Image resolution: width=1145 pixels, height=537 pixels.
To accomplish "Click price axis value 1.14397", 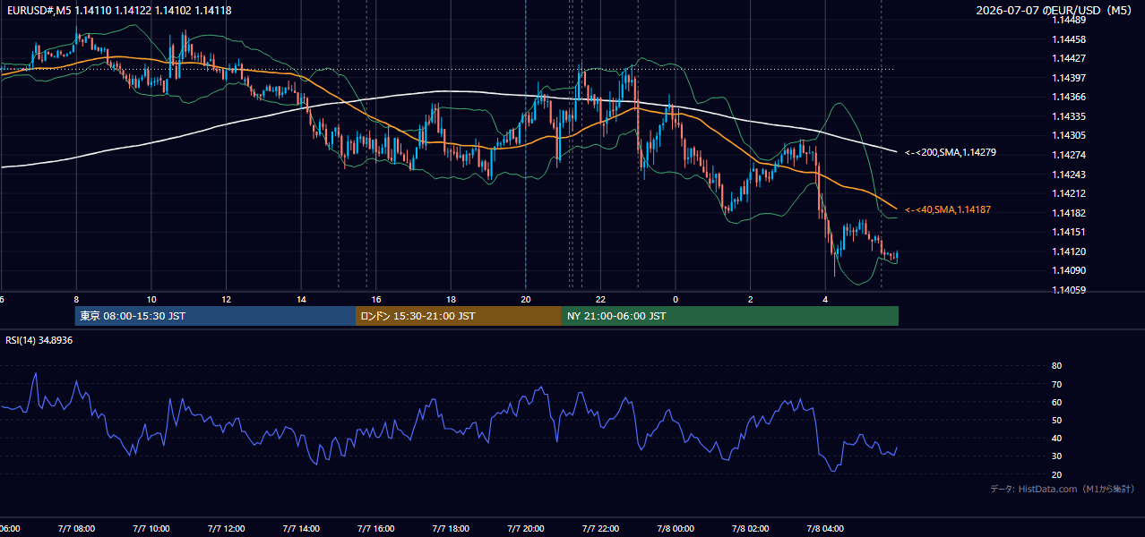I will [x=1068, y=78].
